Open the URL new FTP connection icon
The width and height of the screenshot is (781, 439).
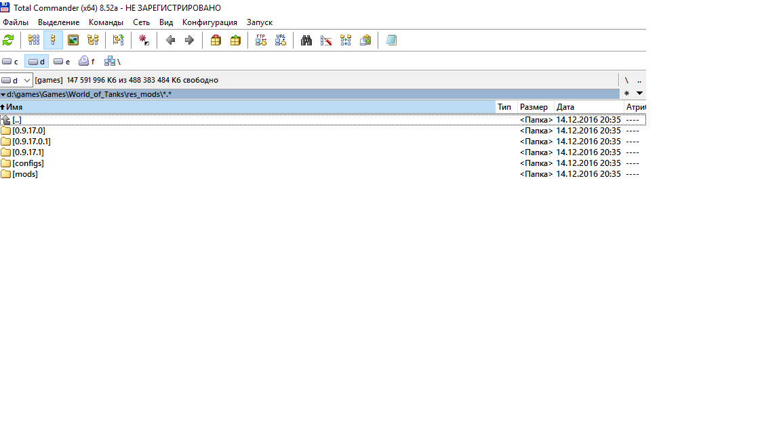click(281, 41)
